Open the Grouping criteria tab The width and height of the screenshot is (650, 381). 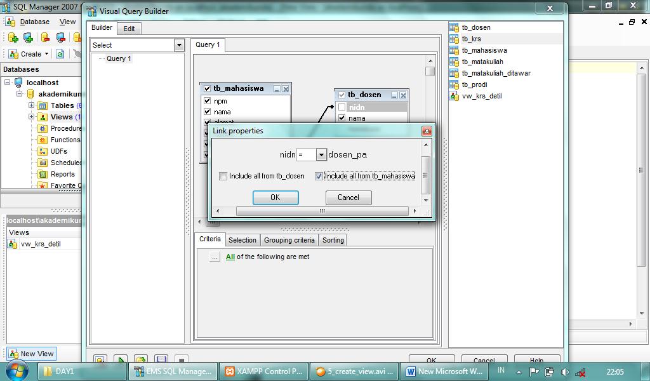click(289, 240)
